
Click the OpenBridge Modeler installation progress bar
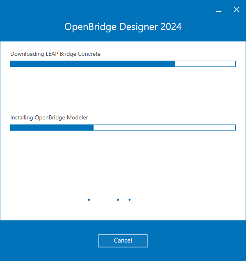click(123, 128)
